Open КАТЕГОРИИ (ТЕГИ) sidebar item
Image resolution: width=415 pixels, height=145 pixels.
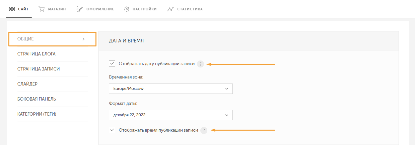37,114
